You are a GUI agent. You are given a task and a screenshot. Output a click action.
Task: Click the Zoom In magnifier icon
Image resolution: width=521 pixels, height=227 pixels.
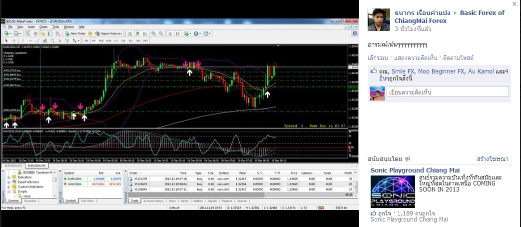click(x=153, y=33)
